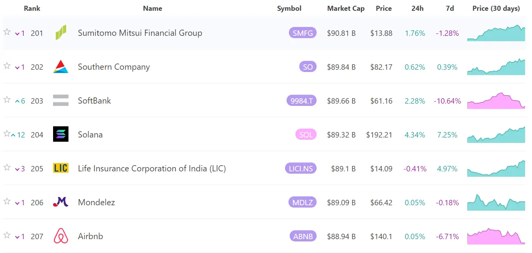Click the Solana logo icon
The height and width of the screenshot is (253, 532).
pyautogui.click(x=61, y=134)
